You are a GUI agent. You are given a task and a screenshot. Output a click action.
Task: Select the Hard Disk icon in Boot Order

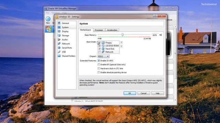tap(103, 49)
